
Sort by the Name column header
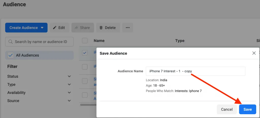point(99,41)
